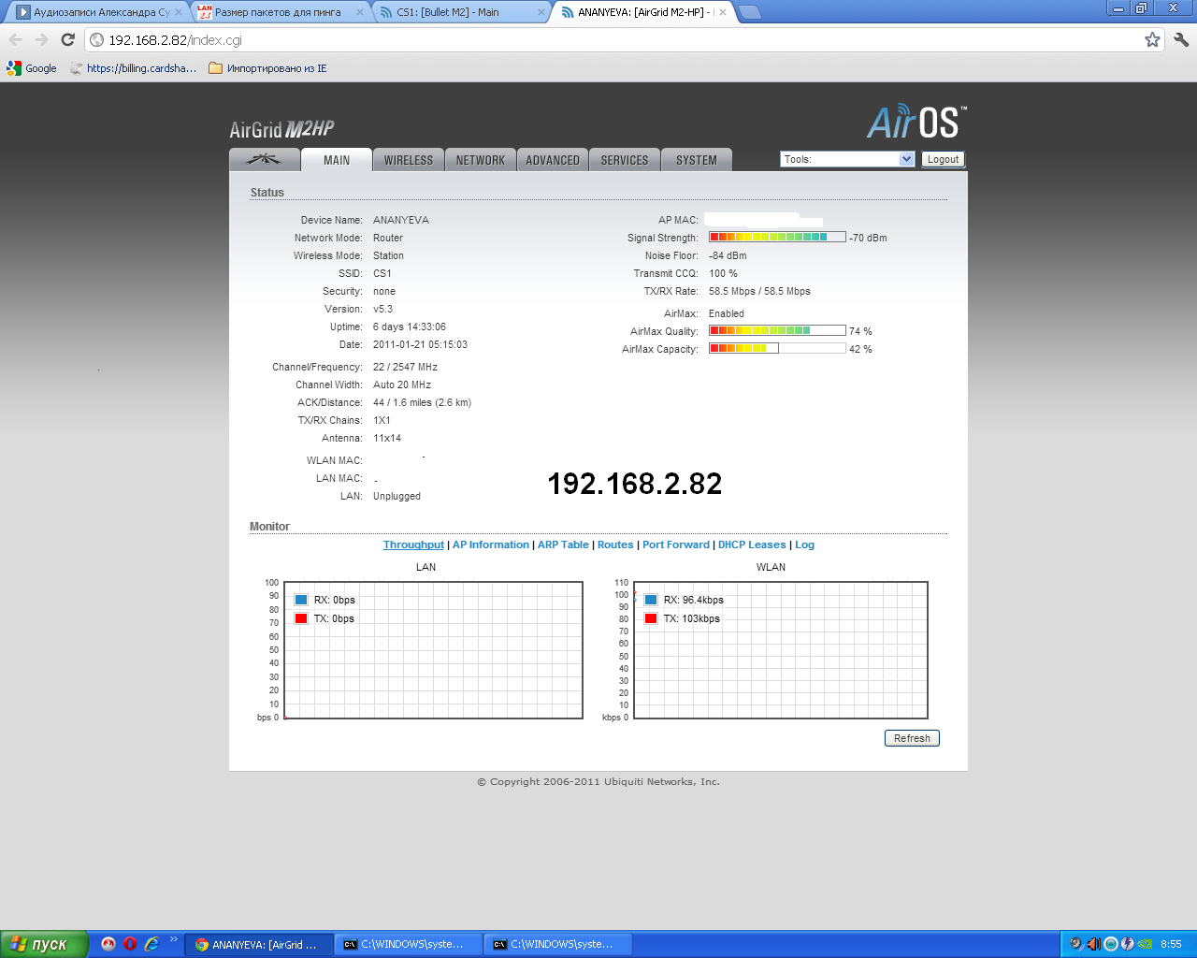1197x958 pixels.
Task: Close the 'CS1: [Bullet M2]' browser tab
Action: (541, 12)
